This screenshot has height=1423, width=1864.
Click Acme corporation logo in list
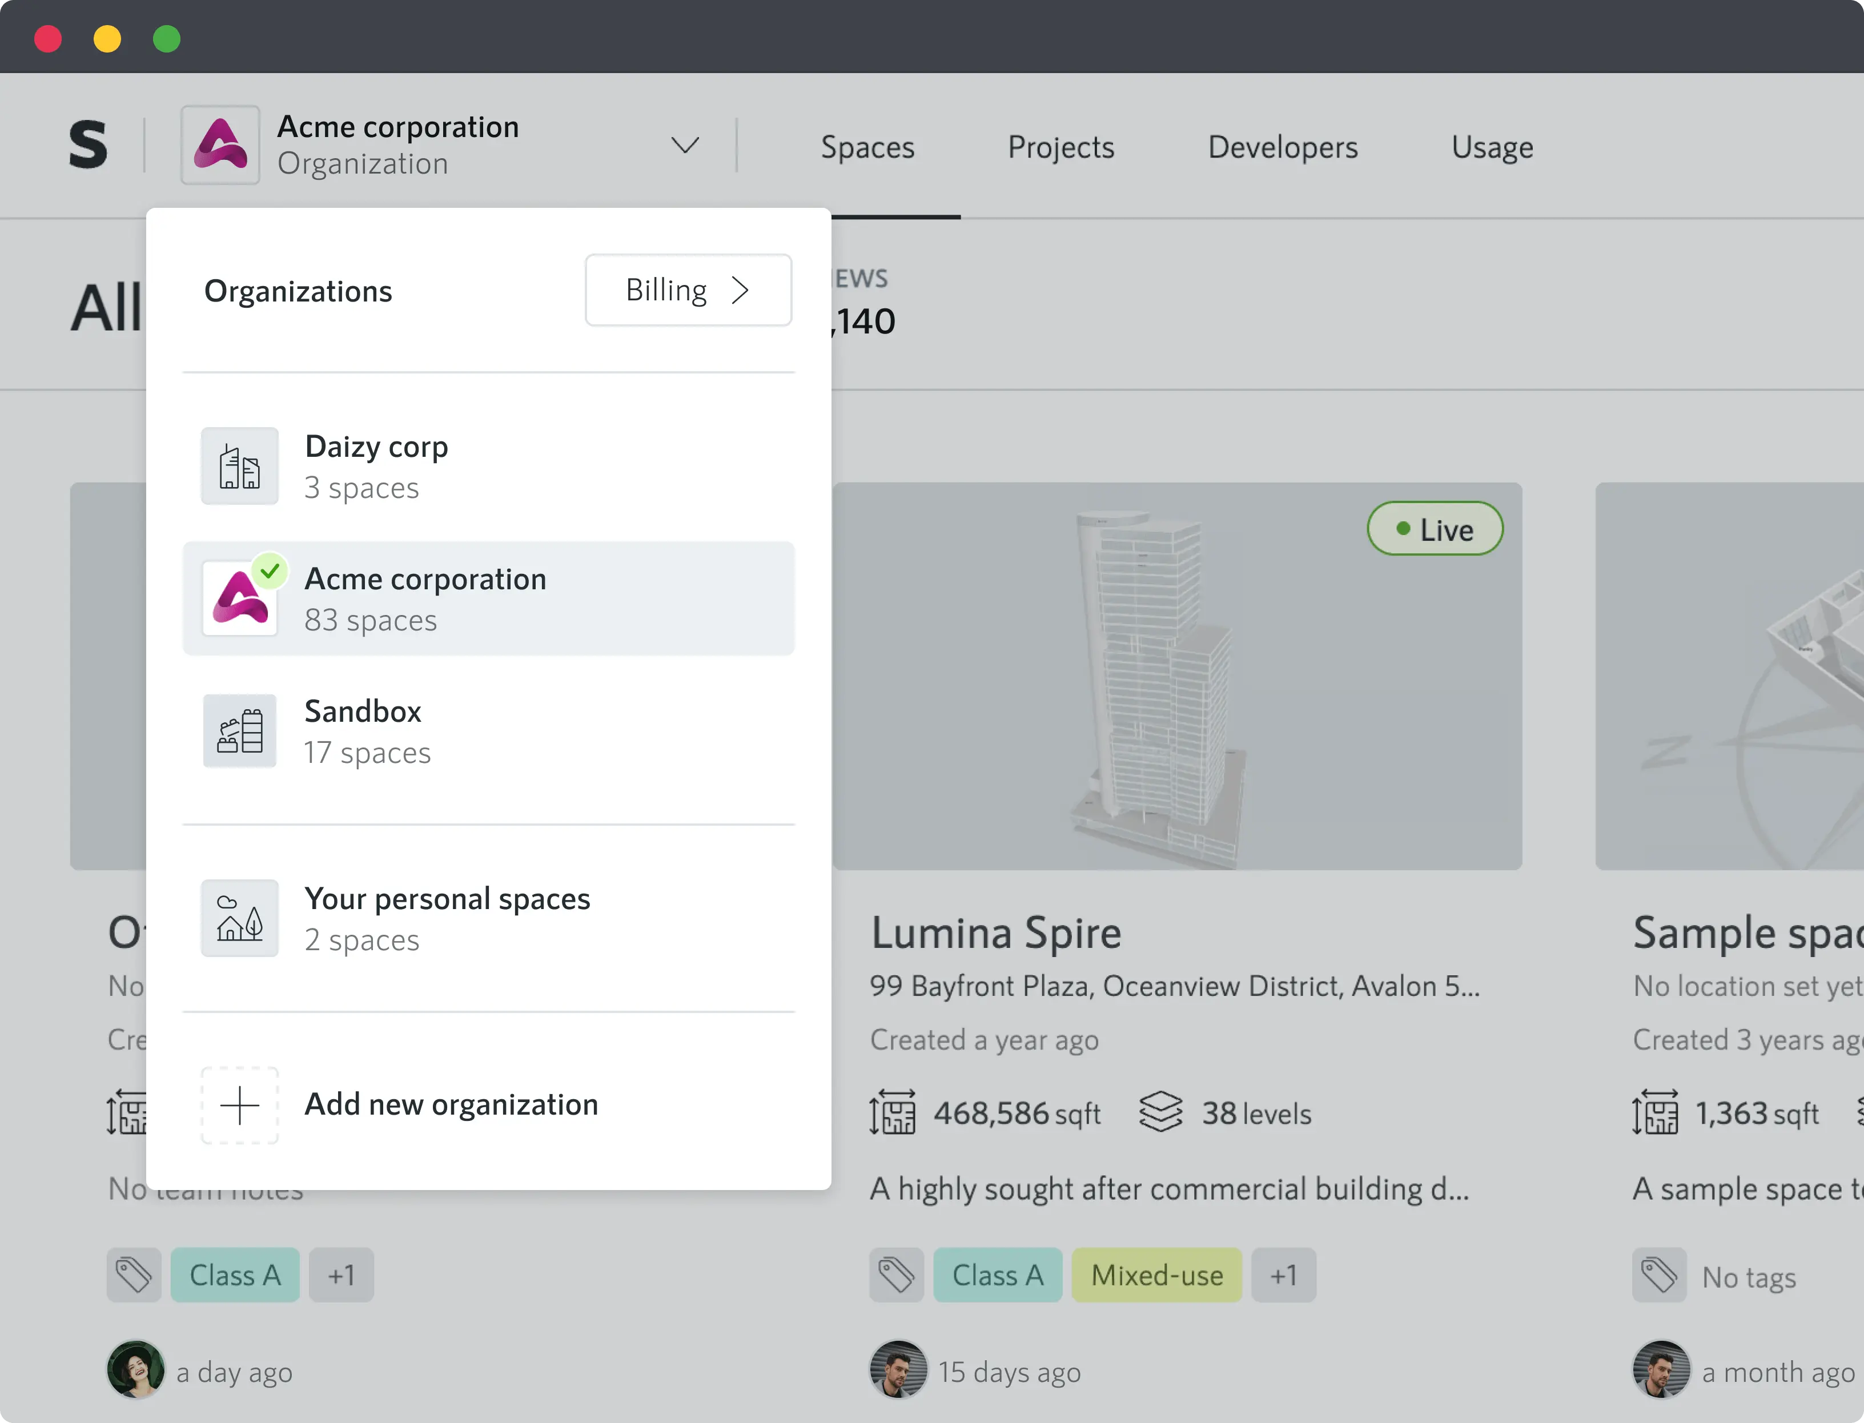[x=240, y=598]
